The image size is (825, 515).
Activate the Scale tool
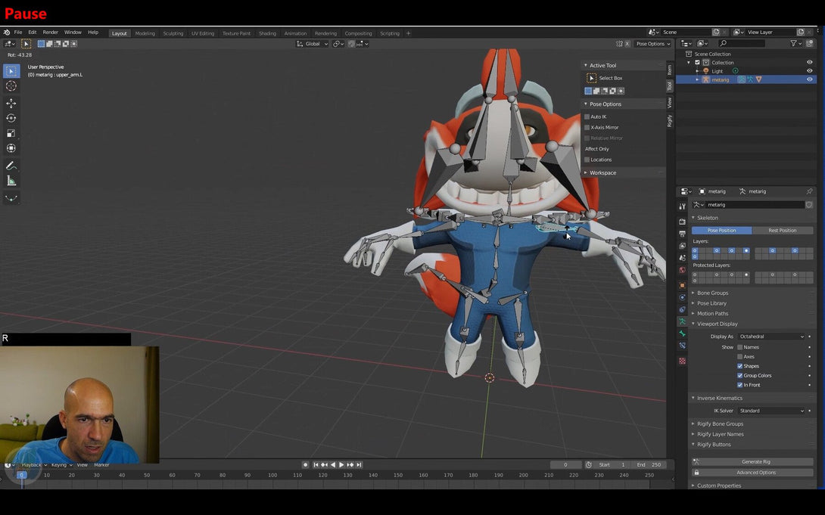(11, 134)
